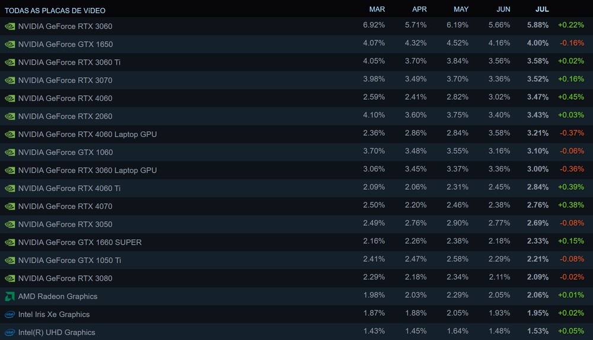Click the NVIDIA icon next to GTX 1650
The width and height of the screenshot is (593, 340).
[9, 44]
